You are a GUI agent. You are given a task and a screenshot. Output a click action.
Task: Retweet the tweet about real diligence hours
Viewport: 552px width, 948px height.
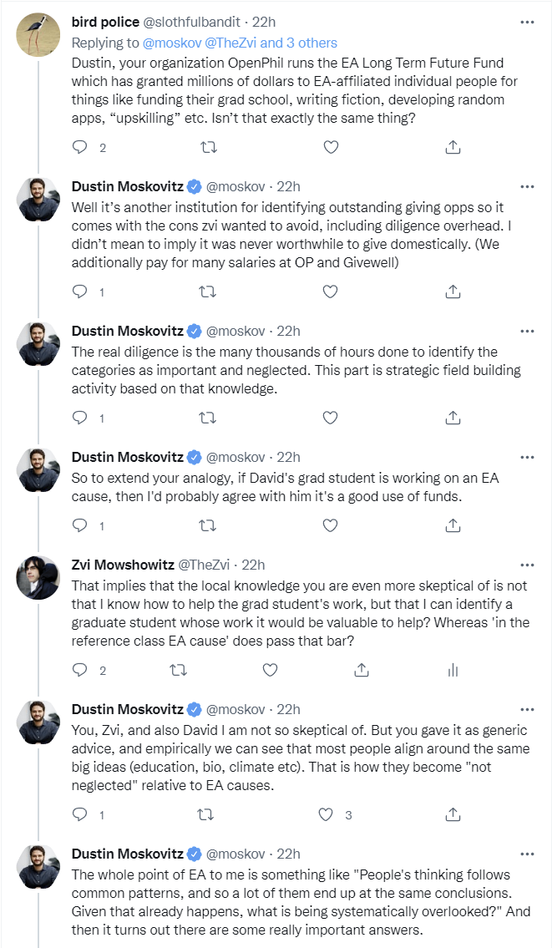click(x=210, y=417)
